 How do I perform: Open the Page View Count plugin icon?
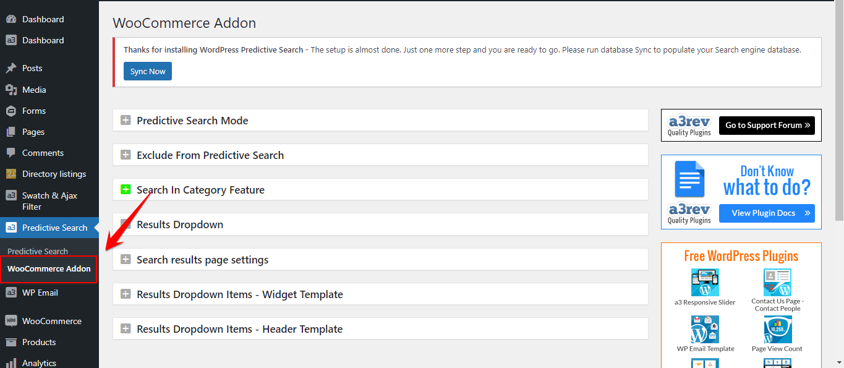777,329
